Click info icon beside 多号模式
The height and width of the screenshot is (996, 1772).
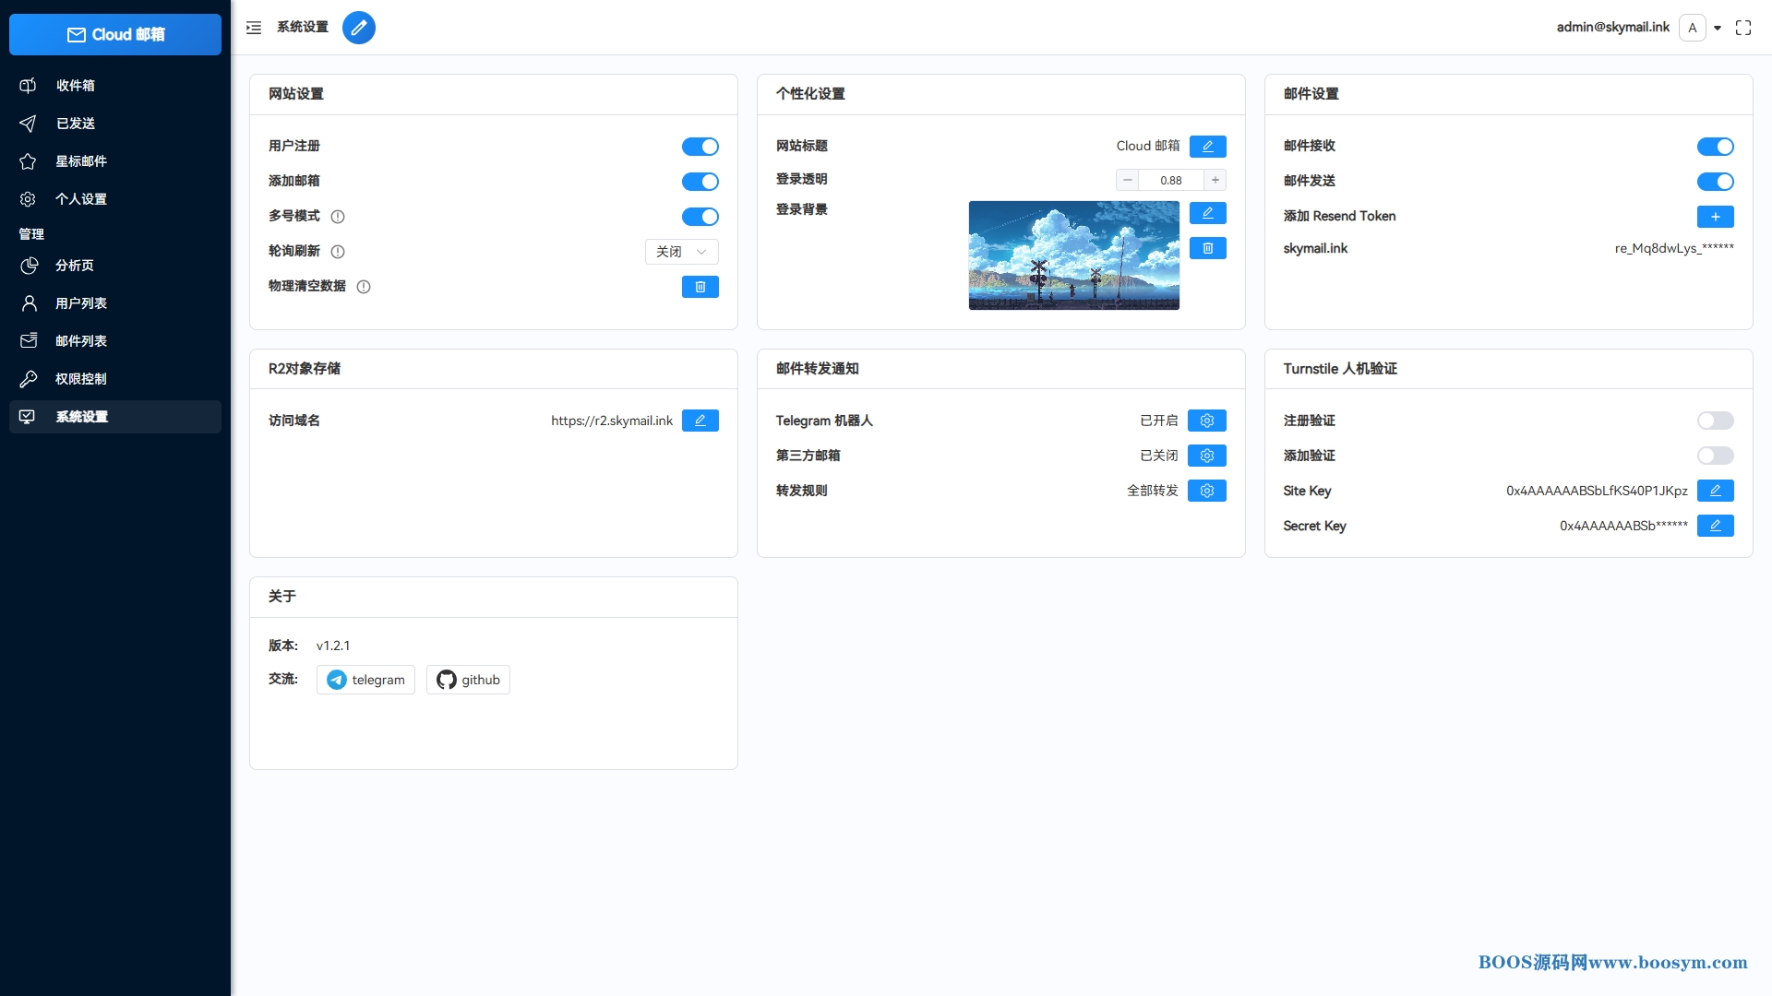pos(338,217)
